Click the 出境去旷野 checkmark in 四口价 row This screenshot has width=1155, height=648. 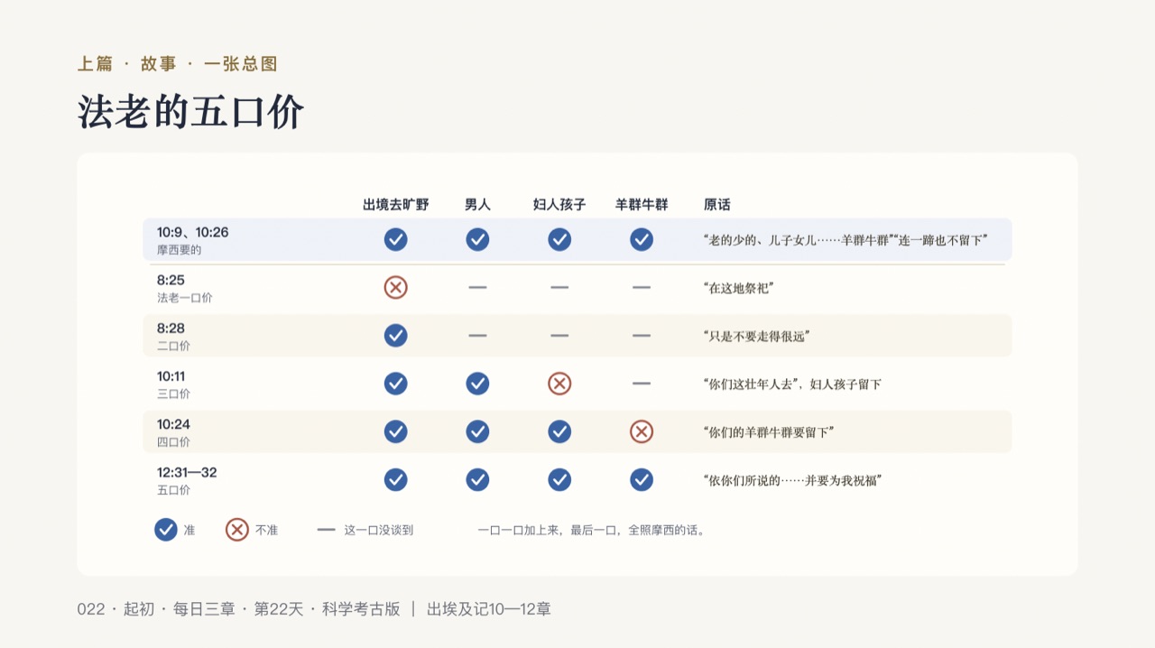(395, 431)
